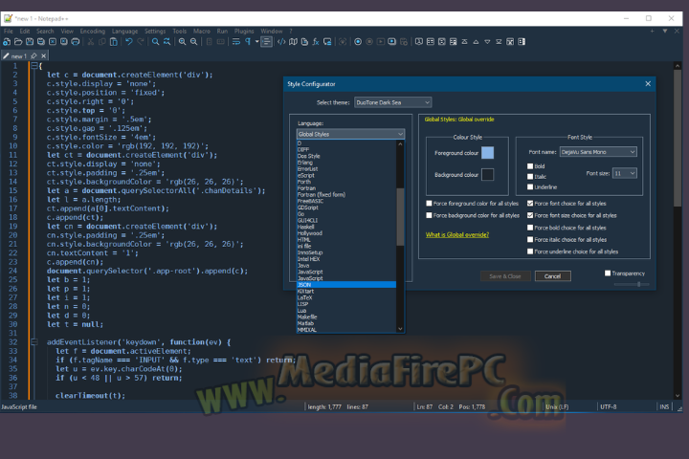This screenshot has width=689, height=459.
Task: Open the Language menu
Action: (124, 32)
